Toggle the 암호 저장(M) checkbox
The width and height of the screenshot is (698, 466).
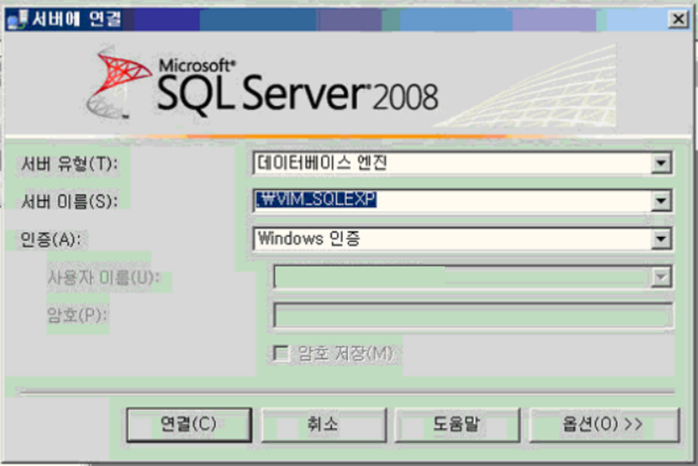pos(281,354)
